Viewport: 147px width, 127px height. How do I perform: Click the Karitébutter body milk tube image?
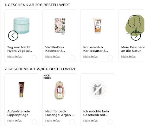coord(98,25)
